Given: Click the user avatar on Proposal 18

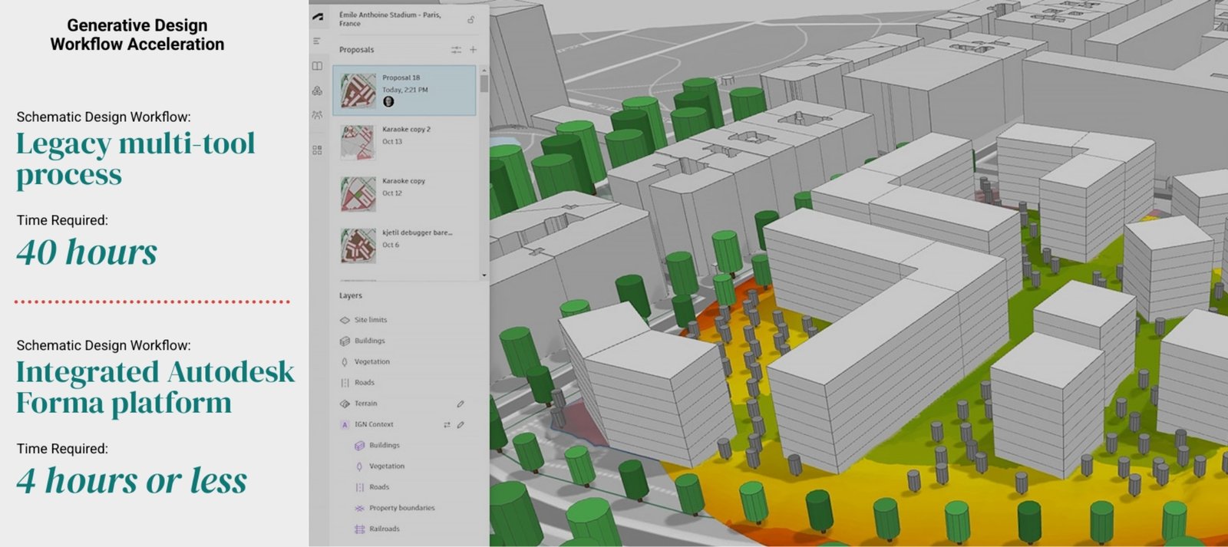Looking at the screenshot, I should (388, 101).
